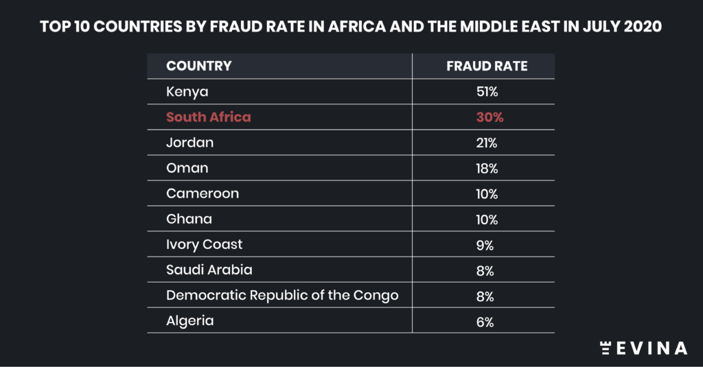This screenshot has height=367, width=703.
Task: Select Saudi Arabia in the table
Action: pos(209,270)
